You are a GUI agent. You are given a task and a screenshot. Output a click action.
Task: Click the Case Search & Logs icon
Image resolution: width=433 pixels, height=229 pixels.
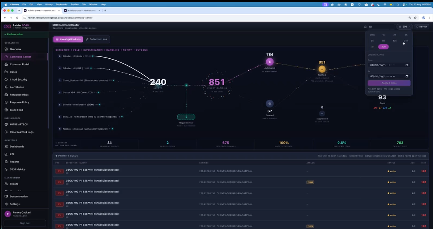6,132
